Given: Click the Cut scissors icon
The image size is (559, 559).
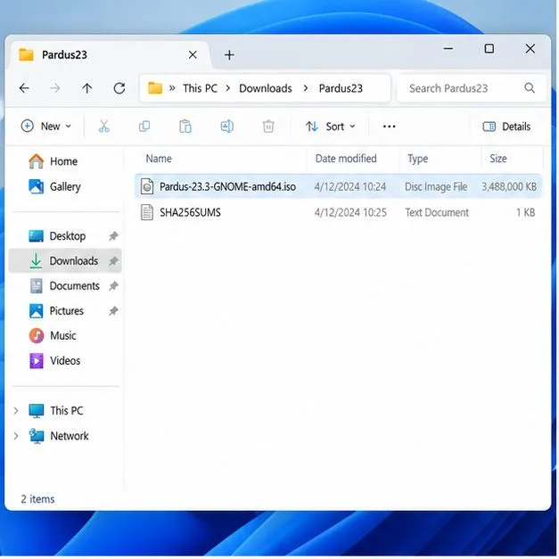Looking at the screenshot, I should (x=103, y=127).
